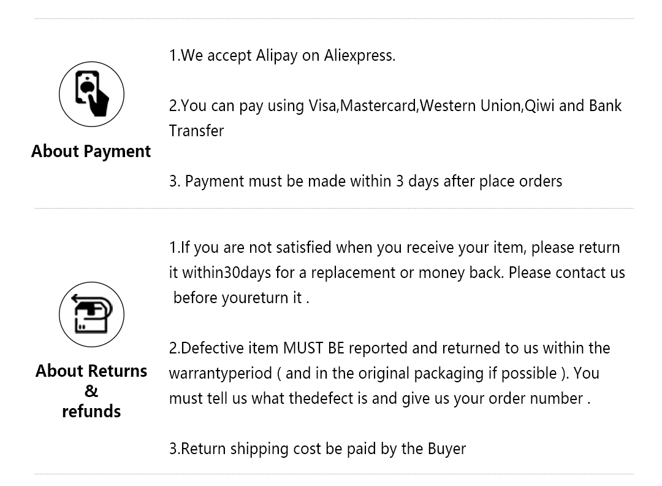
Task: Click the payment hand-with-cash icon
Action: (91, 94)
